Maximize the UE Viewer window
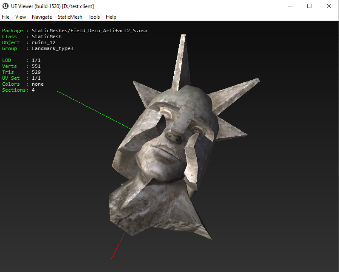This screenshot has width=339, height=272. pos(309,6)
